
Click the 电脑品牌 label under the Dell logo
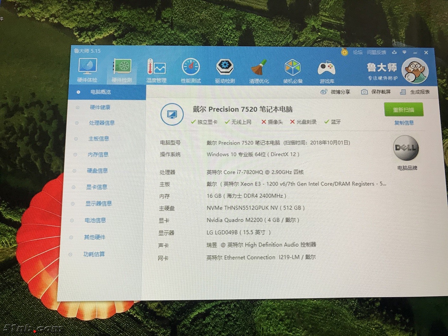pos(407,168)
